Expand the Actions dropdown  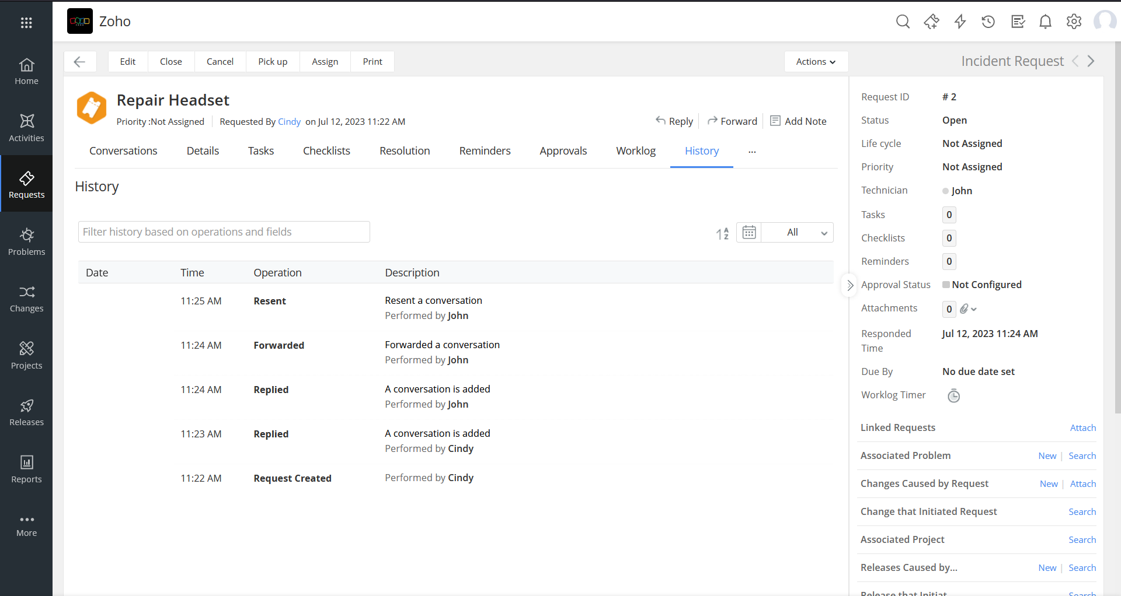[x=816, y=62]
